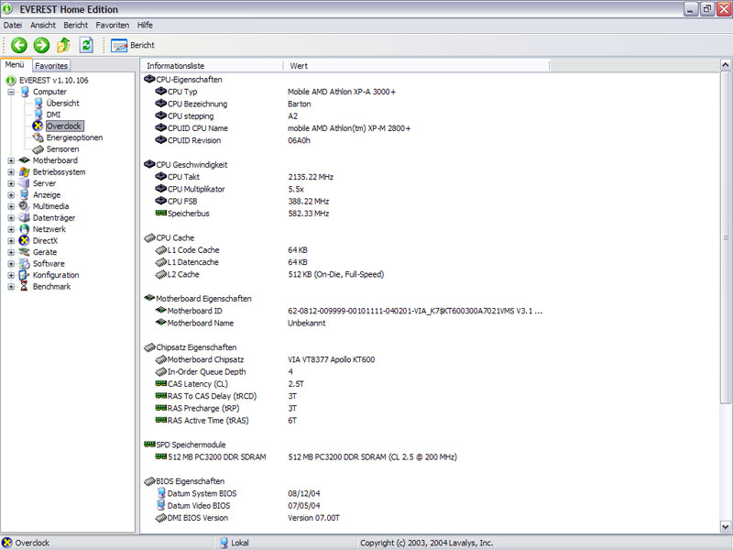Click the Betriebssystem Windows flag icon
The image size is (733, 550).
tap(25, 172)
